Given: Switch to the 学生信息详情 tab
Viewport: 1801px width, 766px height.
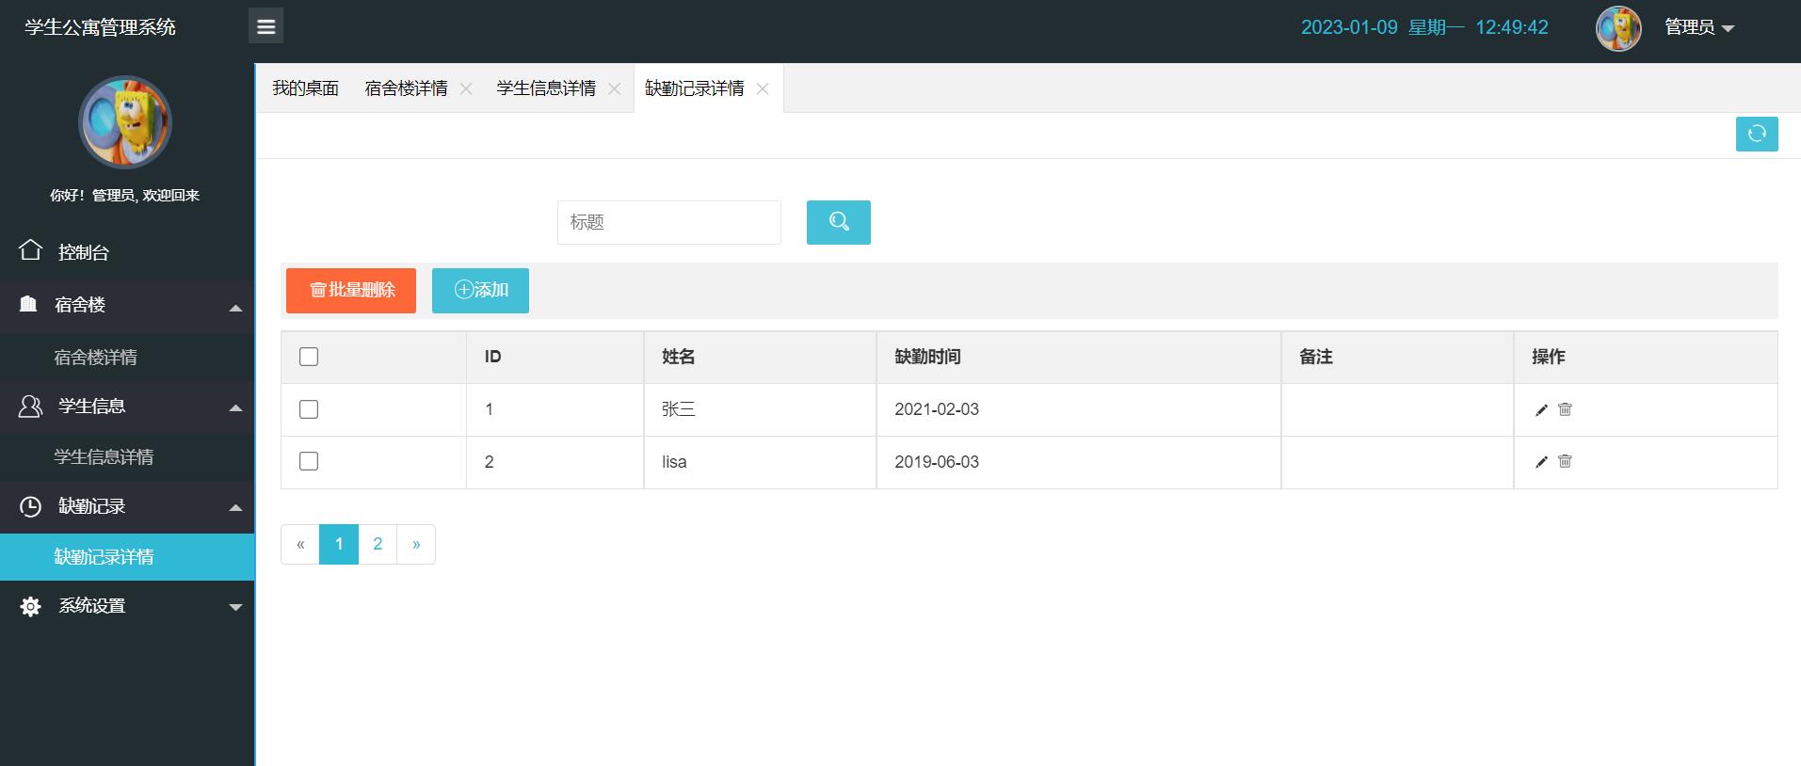Looking at the screenshot, I should [x=546, y=88].
